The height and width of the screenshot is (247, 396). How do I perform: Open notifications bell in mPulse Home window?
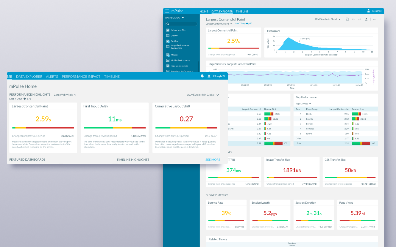pos(202,76)
